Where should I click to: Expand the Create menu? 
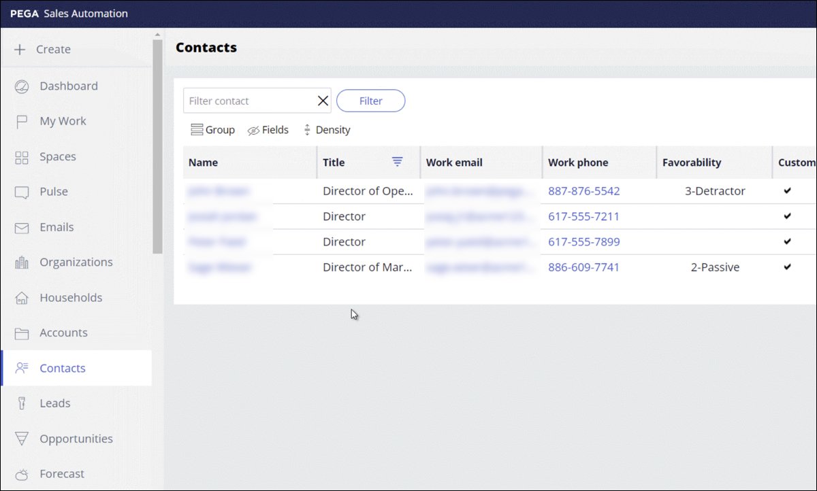pos(43,50)
